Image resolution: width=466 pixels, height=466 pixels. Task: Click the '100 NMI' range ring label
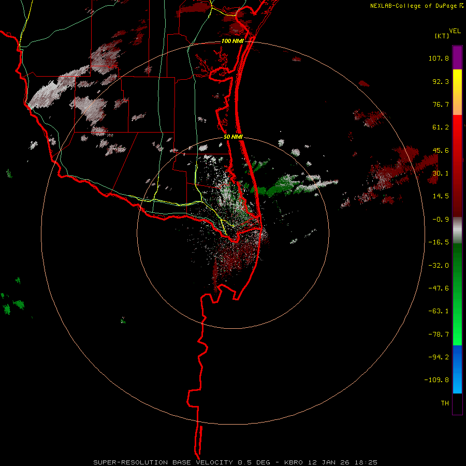(x=232, y=41)
